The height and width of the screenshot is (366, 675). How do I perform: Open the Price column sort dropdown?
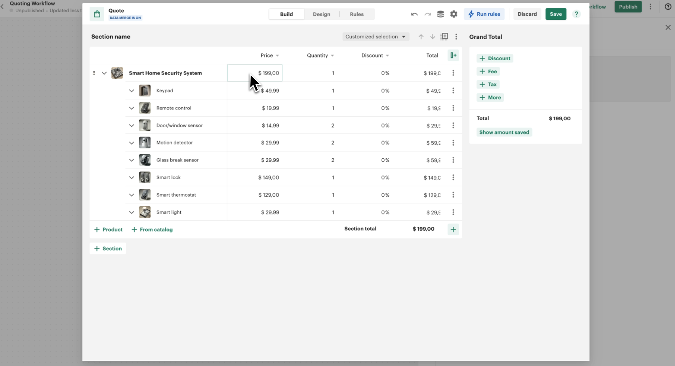click(x=276, y=55)
